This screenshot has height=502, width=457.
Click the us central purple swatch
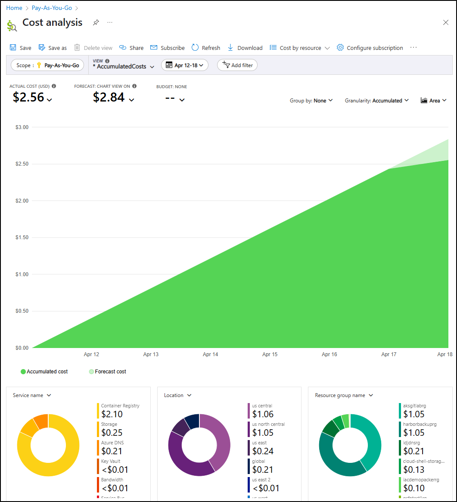pos(249,411)
